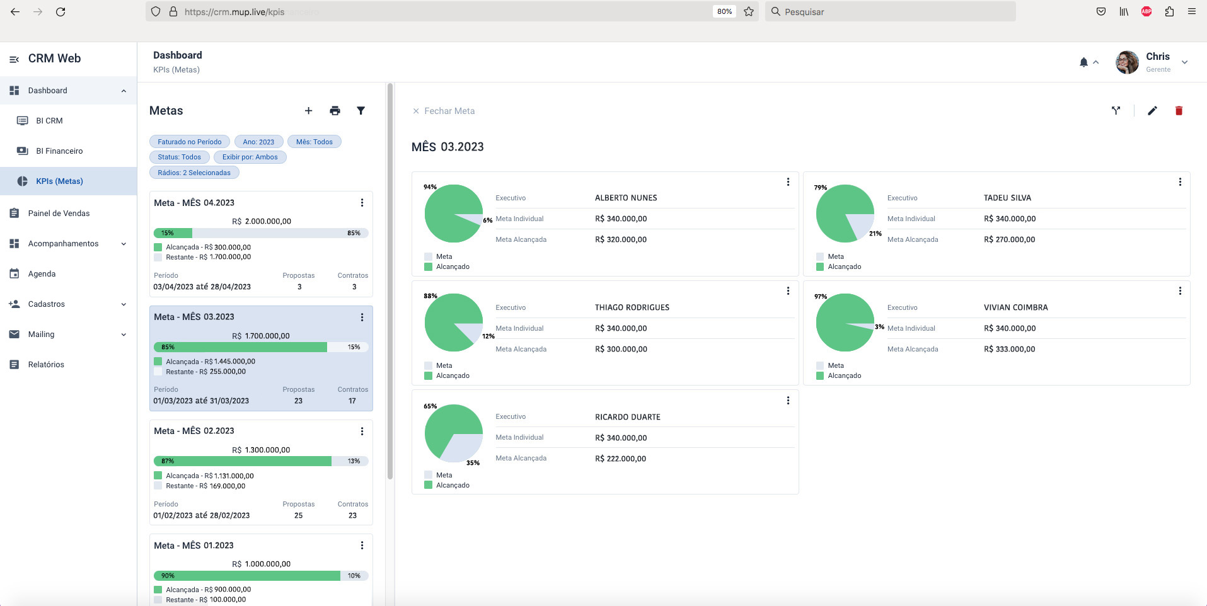
Task: Open options for Meta - MÊS 04.2023
Action: [x=362, y=203]
